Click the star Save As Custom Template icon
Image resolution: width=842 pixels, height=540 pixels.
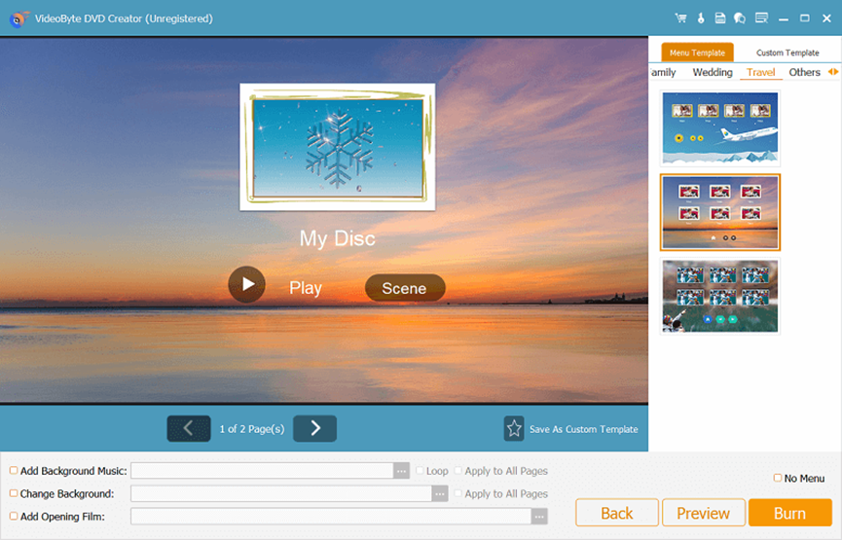pos(514,428)
